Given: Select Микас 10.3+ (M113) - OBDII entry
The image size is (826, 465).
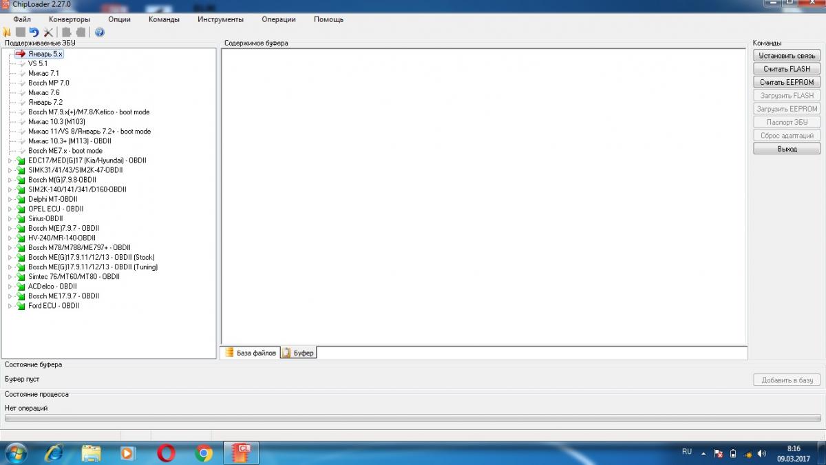Looking at the screenshot, I should [x=70, y=141].
